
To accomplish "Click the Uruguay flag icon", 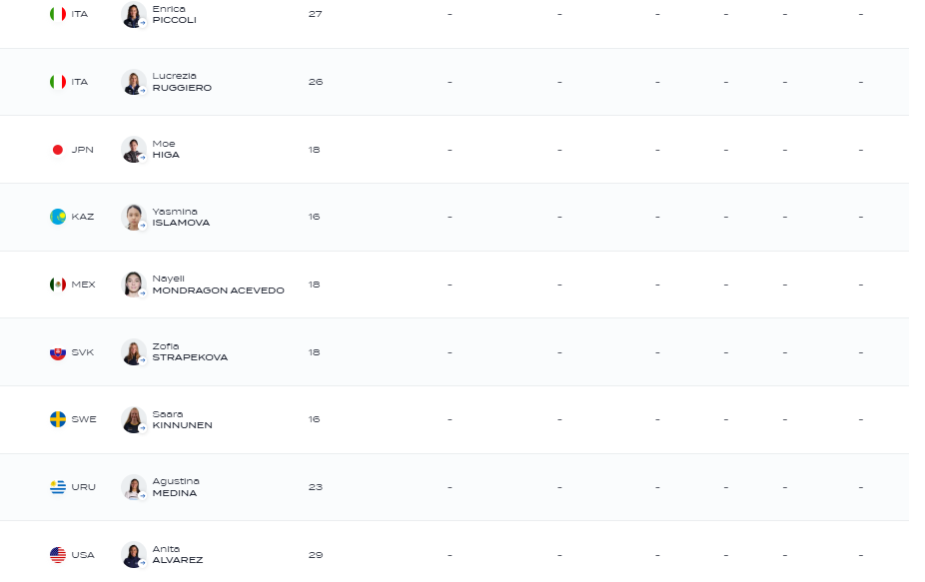I will pos(58,487).
